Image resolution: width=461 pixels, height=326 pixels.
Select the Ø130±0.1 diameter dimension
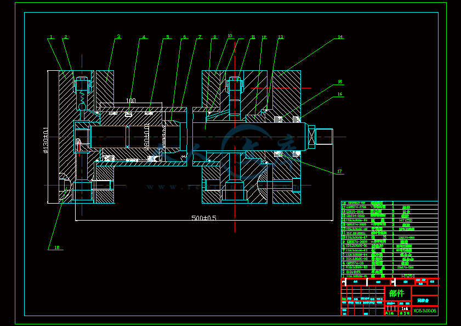tap(45, 140)
